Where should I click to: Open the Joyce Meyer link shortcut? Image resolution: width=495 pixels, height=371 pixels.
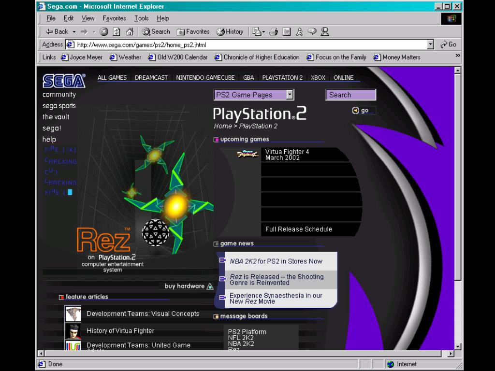[x=82, y=57]
